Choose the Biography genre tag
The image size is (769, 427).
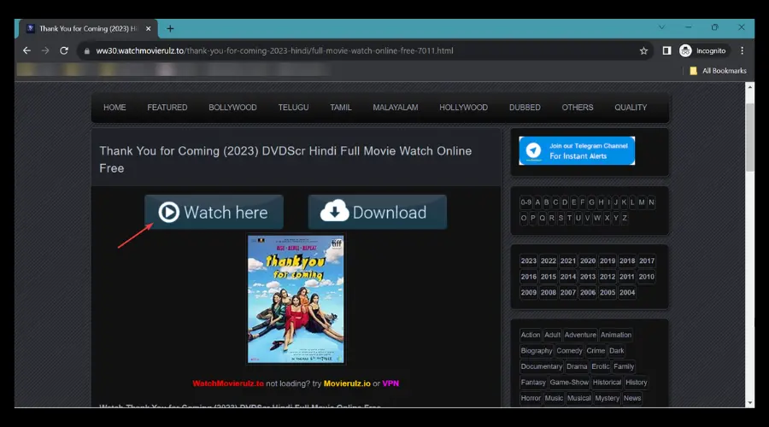(x=537, y=350)
